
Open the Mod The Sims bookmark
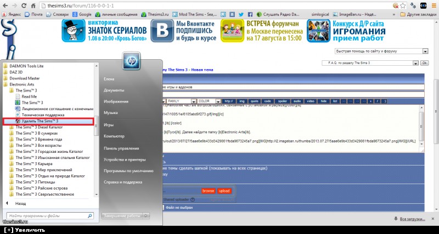click(194, 14)
